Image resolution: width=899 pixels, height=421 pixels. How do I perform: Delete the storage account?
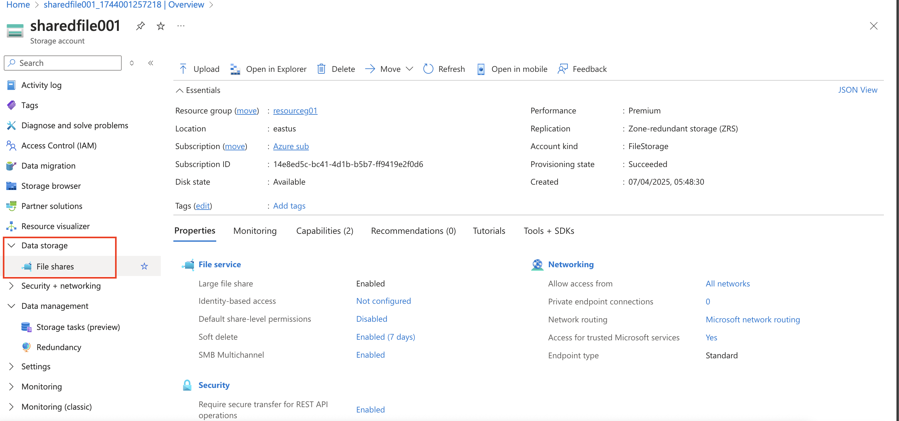[x=336, y=69]
